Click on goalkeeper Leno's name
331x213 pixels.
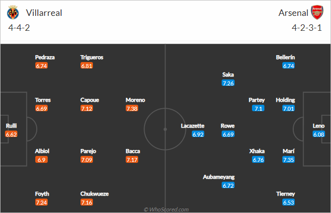[319, 126]
